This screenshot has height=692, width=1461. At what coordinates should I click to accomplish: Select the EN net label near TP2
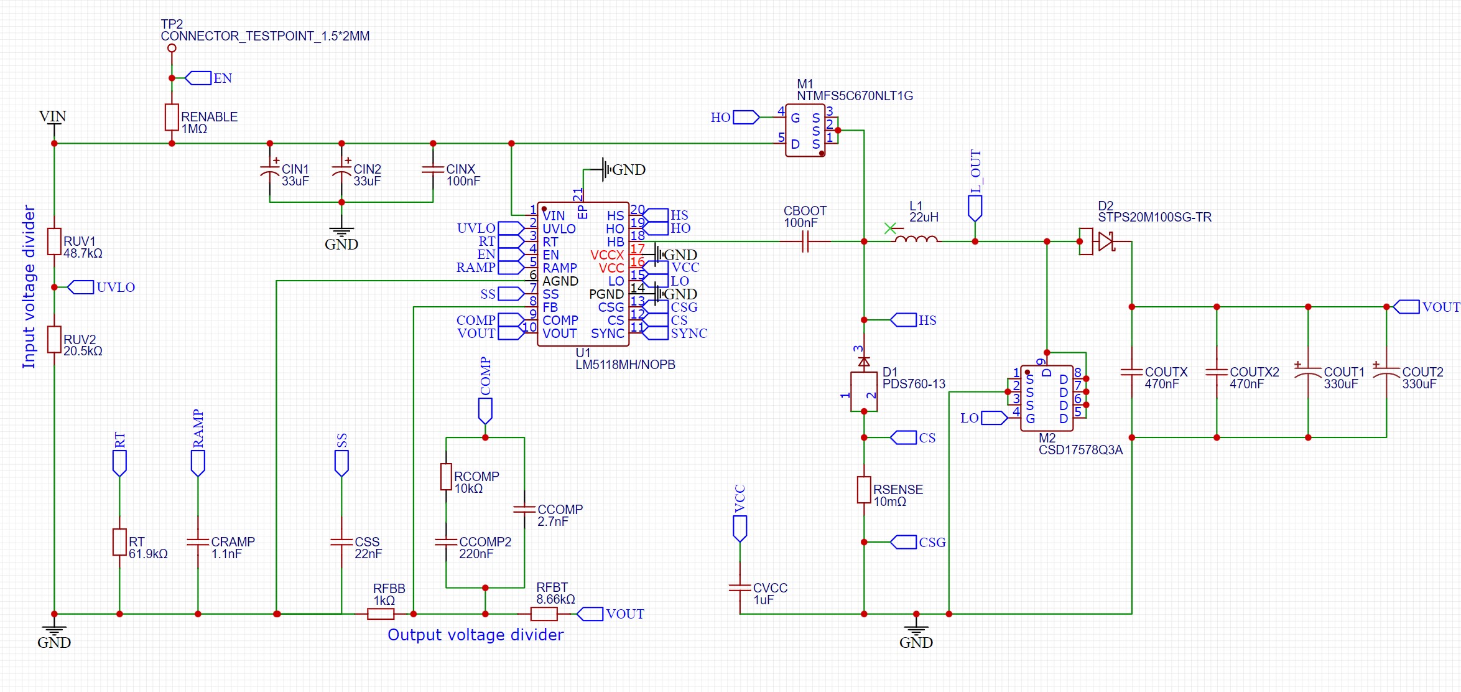(x=209, y=78)
